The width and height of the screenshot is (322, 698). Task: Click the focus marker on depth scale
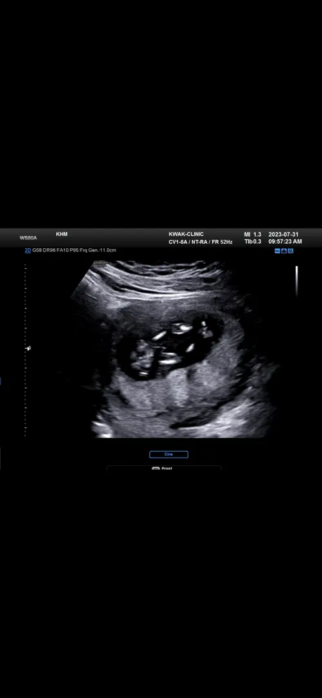pyautogui.click(x=28, y=348)
